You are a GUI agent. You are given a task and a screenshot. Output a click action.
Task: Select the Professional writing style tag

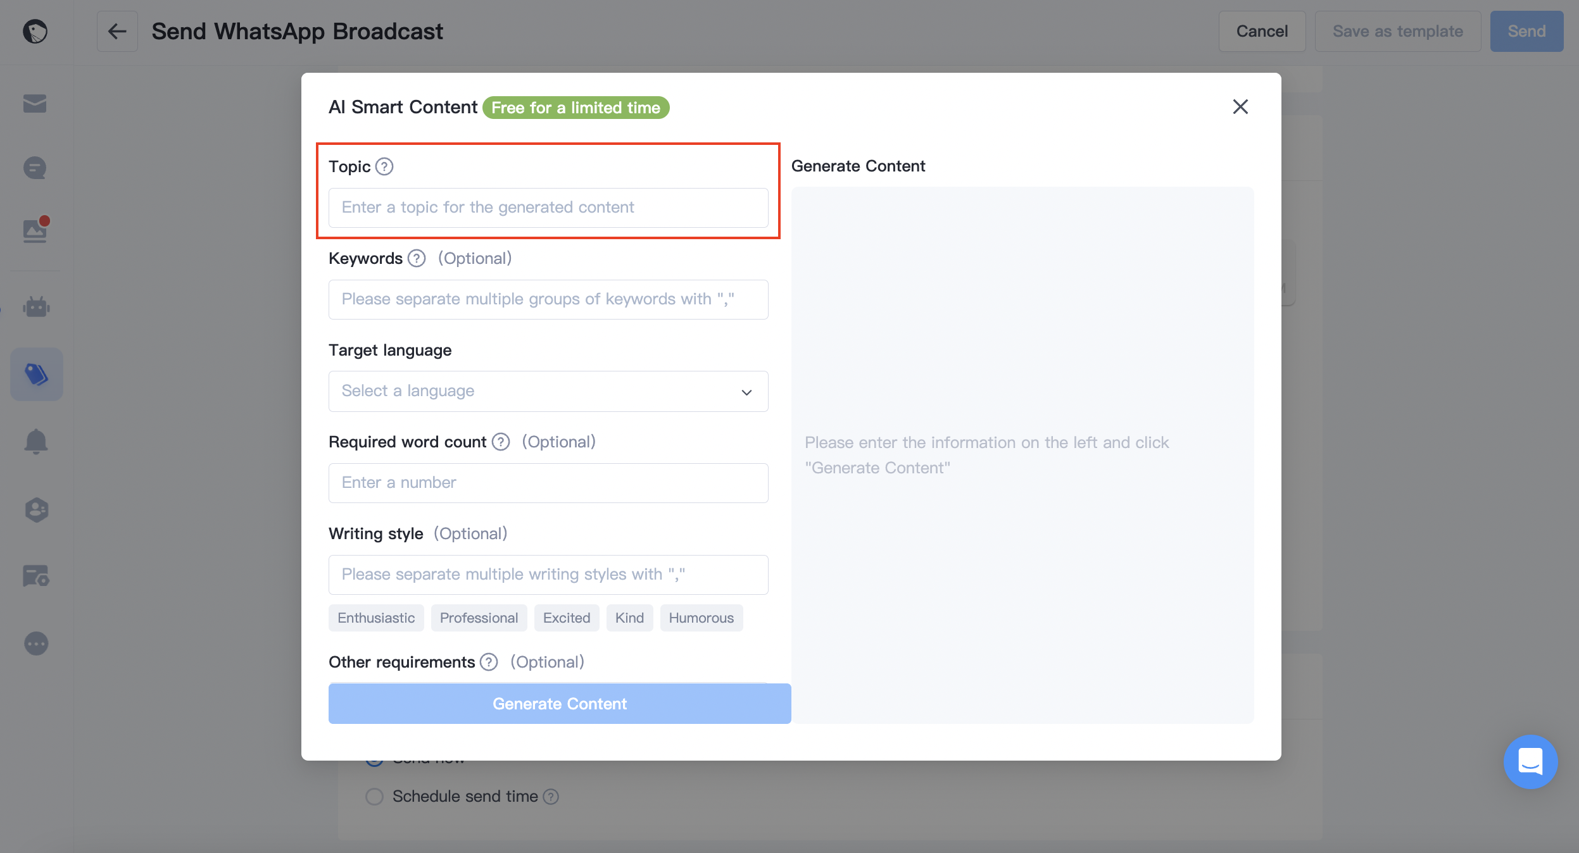coord(479,618)
